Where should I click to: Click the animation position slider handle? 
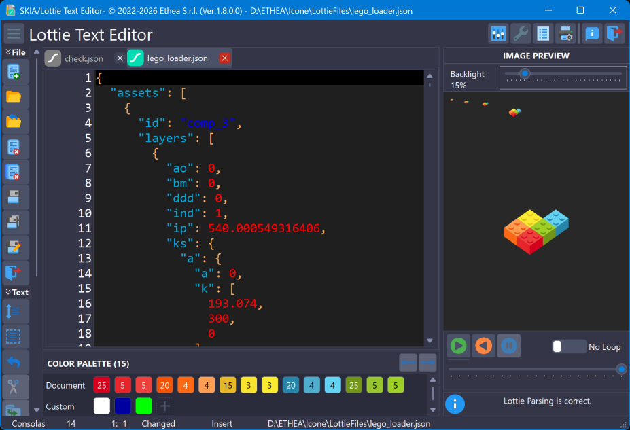[621, 369]
